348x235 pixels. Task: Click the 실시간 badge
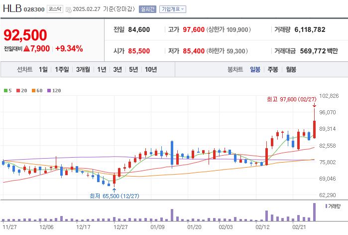click(147, 9)
